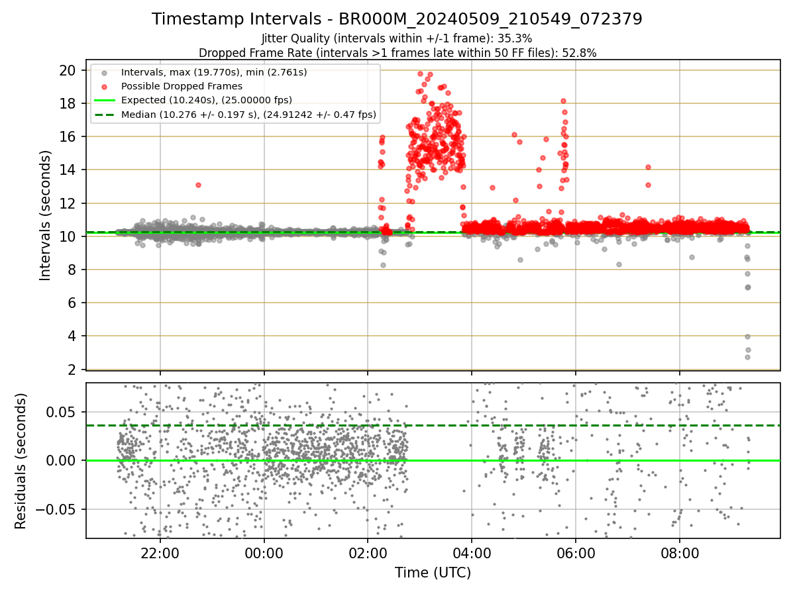Screen dimensions: 795x596
Task: Click the solid green line sample in legend
Action: [x=104, y=101]
